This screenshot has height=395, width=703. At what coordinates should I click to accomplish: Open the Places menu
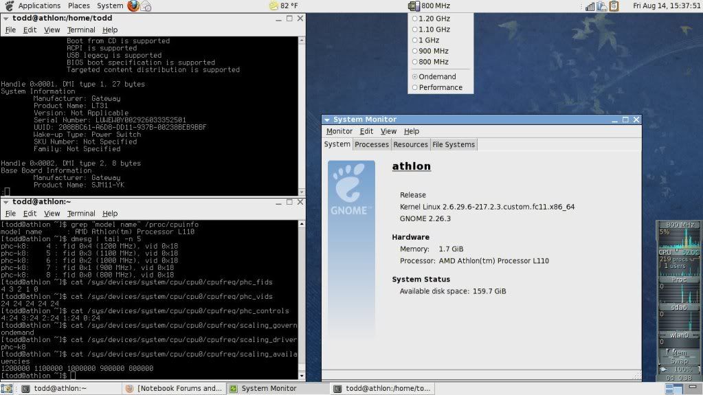click(x=78, y=5)
